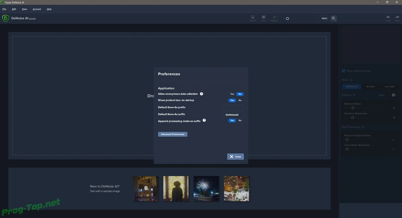Click the magnifier zoom icon
This screenshot has height=218, width=402.
coord(334,18)
